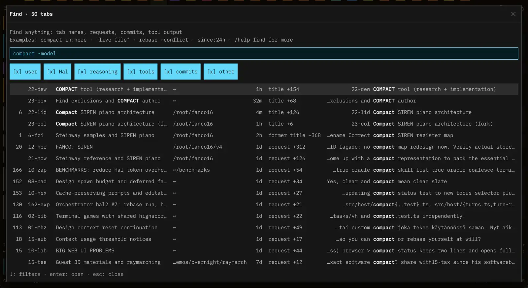The width and height of the screenshot is (528, 288).
Task: Open 'Cache-preserving prompts' result row
Action: point(264,193)
